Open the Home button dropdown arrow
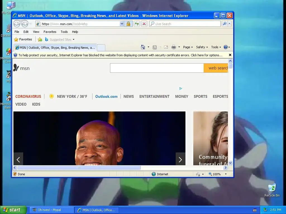 tap(148, 47)
